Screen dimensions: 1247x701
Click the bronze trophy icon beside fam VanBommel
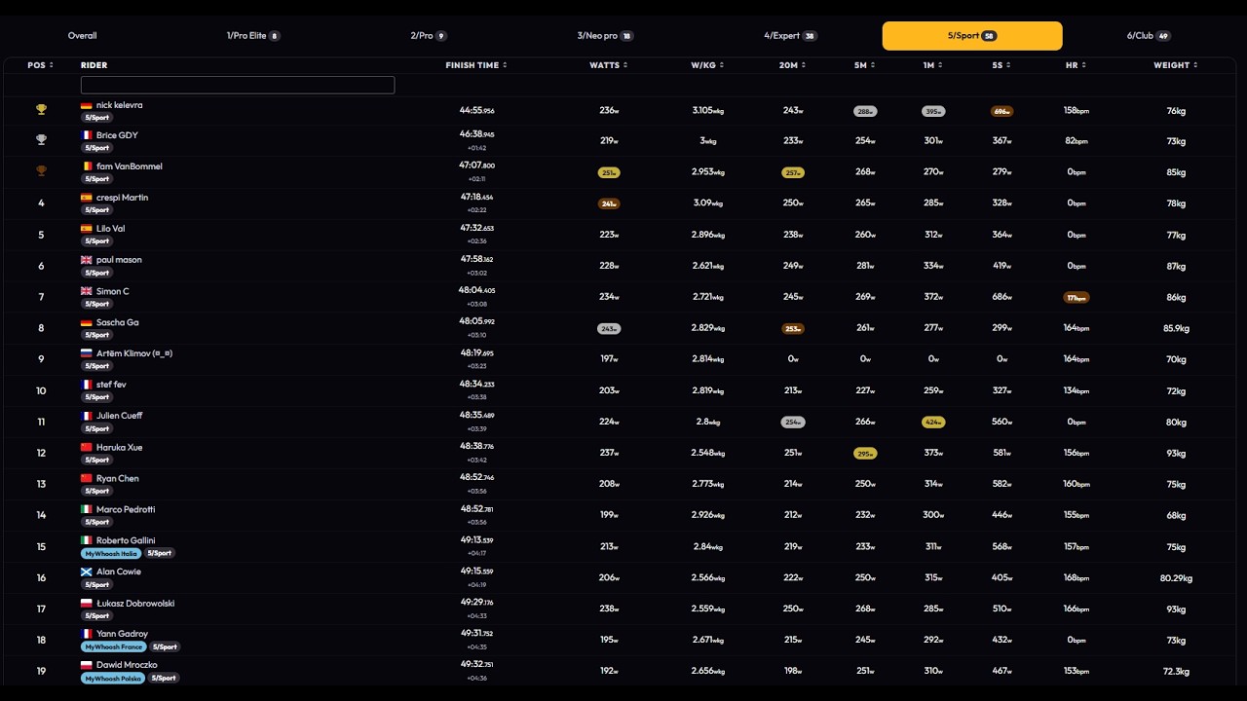(x=41, y=171)
